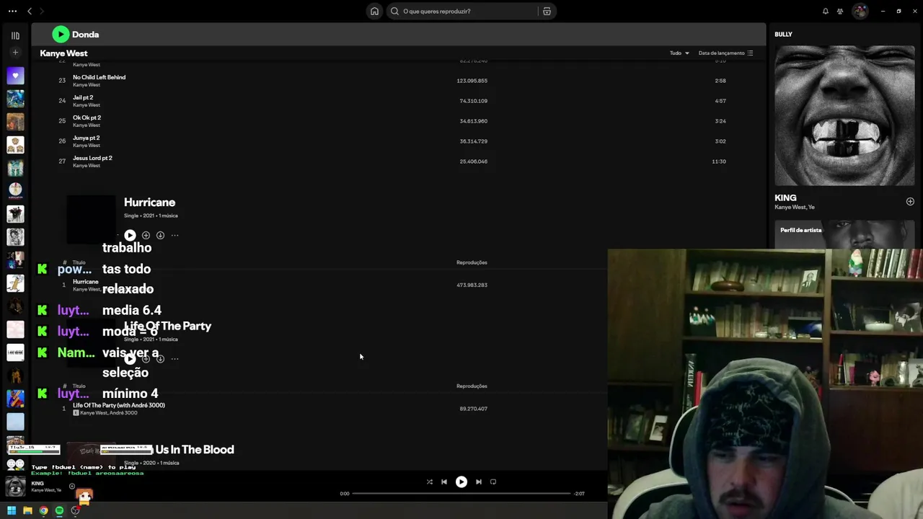Add KING to library from player bar

pyautogui.click(x=71, y=486)
